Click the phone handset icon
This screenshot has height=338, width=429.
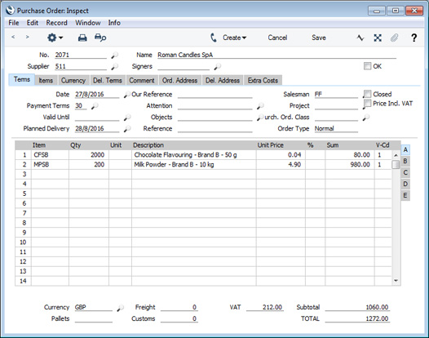[x=214, y=38]
